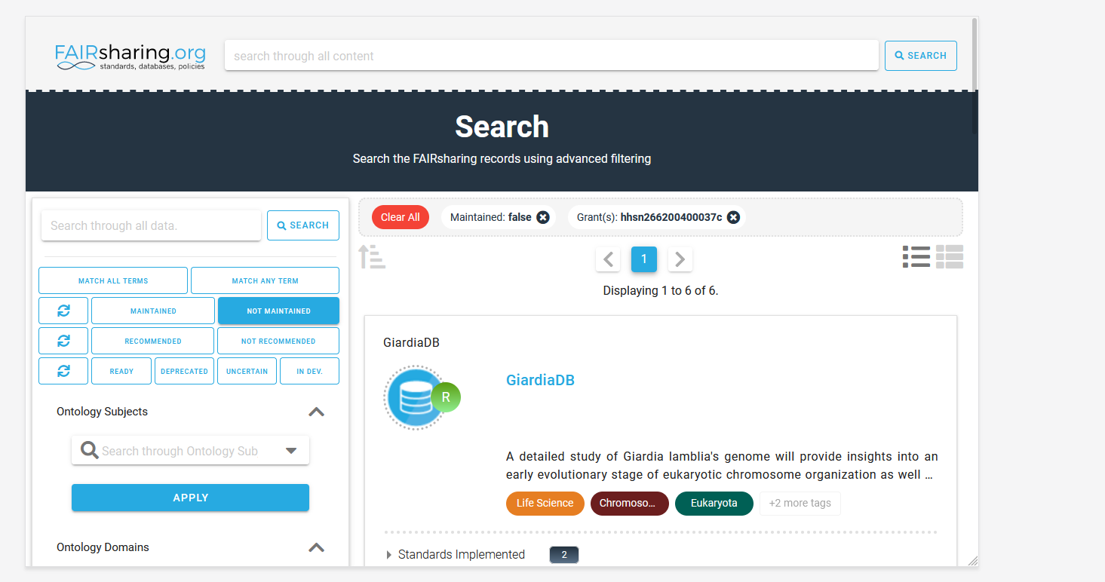The image size is (1105, 582).
Task: Click the search through all content field
Action: click(551, 55)
